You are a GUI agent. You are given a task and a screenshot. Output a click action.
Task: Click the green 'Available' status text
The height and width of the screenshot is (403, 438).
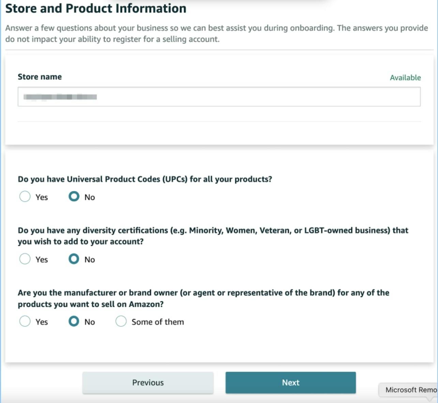[405, 78]
